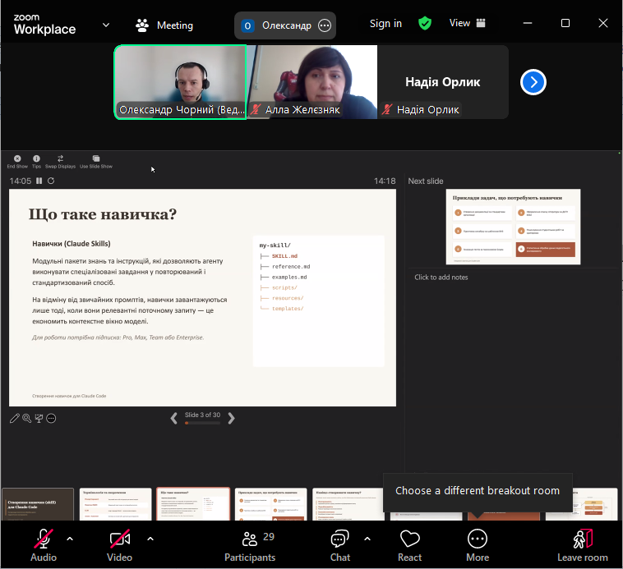Click the green encryption shield icon

425,24
